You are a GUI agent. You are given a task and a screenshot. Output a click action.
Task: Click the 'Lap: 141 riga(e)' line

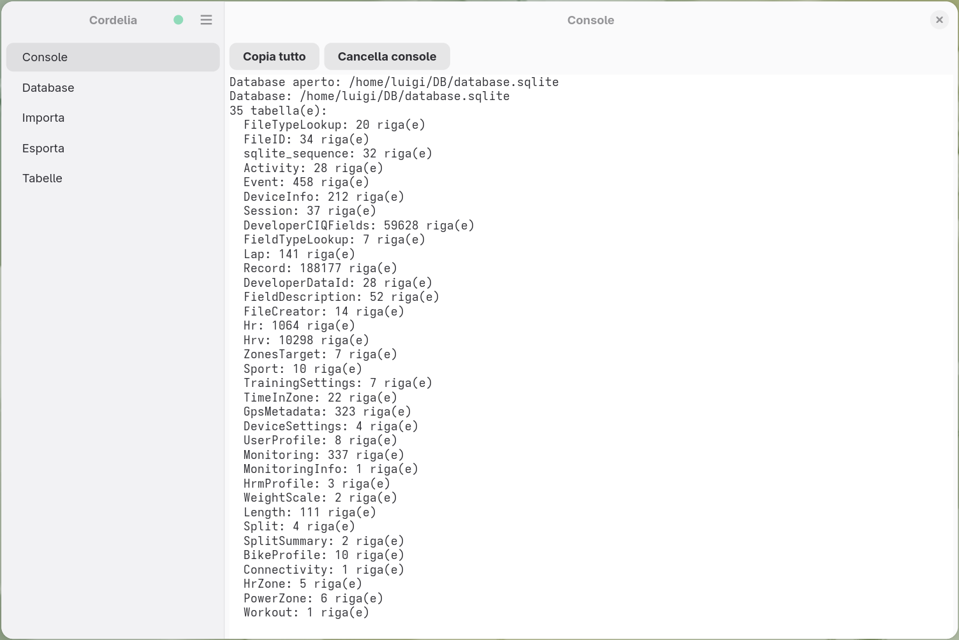299,254
